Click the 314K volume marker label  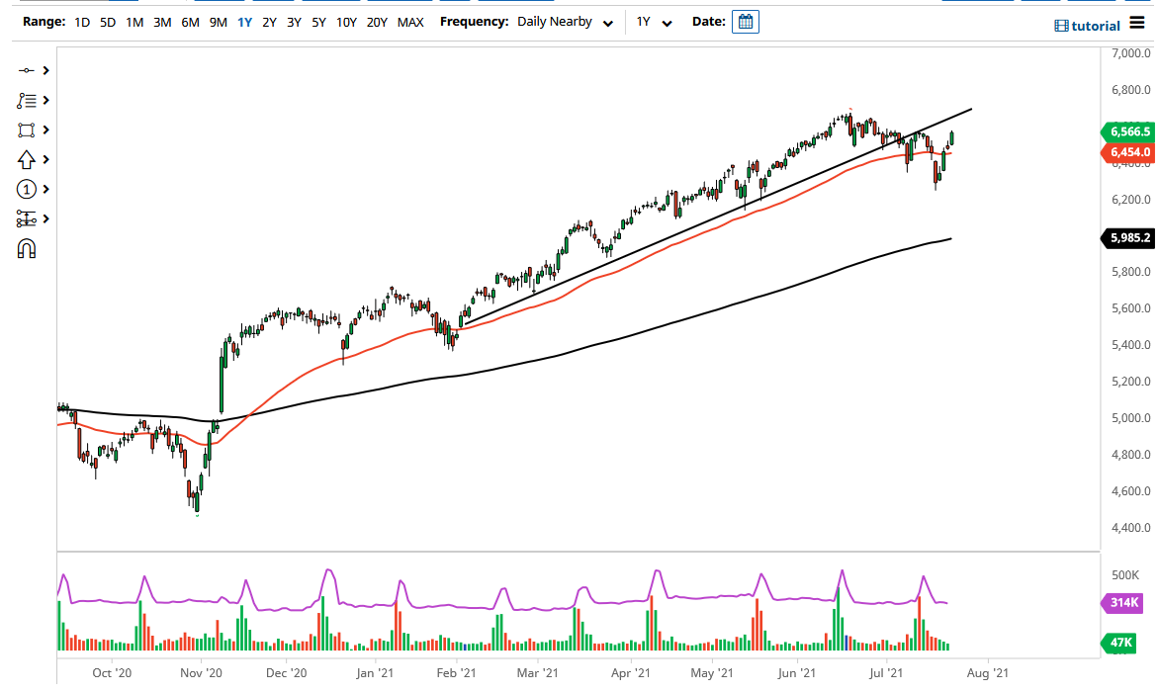click(1120, 603)
